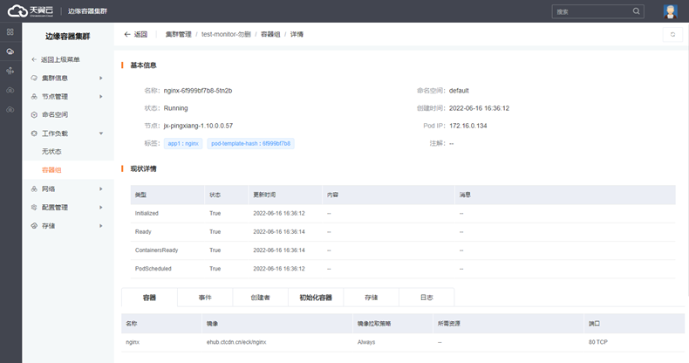This screenshot has height=363, width=689.
Task: Open the 创建者 tab
Action: [260, 298]
